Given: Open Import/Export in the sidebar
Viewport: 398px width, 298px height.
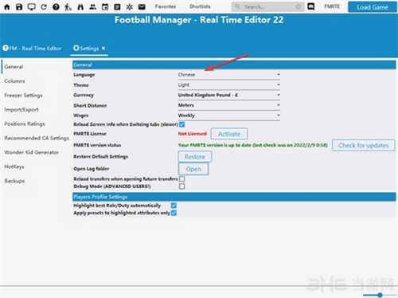Looking at the screenshot, I should 21,110.
